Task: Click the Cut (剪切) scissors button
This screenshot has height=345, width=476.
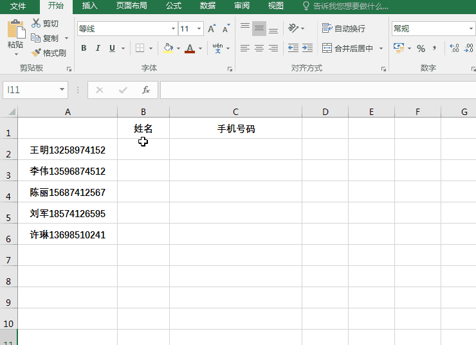Action: [x=44, y=23]
